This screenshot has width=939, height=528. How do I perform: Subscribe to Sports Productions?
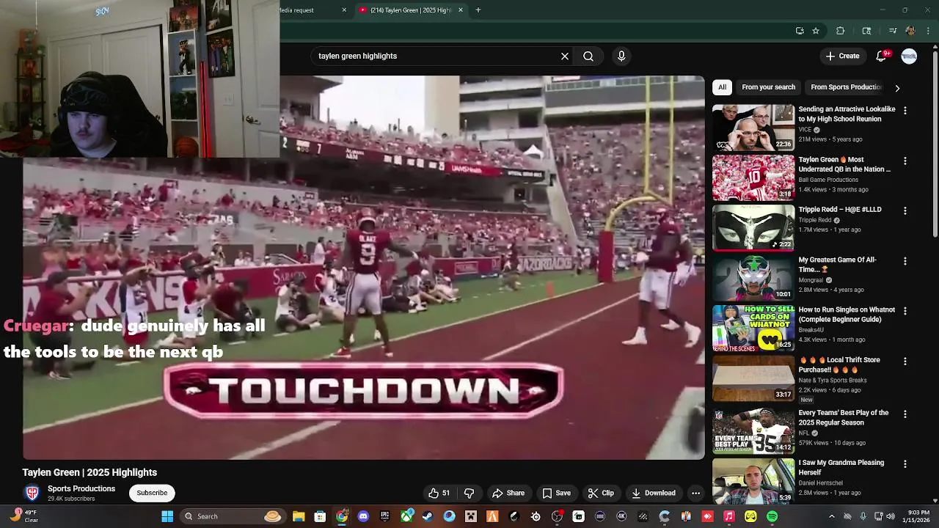(152, 493)
